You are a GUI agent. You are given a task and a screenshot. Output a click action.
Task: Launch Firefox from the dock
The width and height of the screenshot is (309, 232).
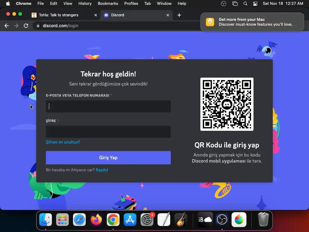point(96,220)
